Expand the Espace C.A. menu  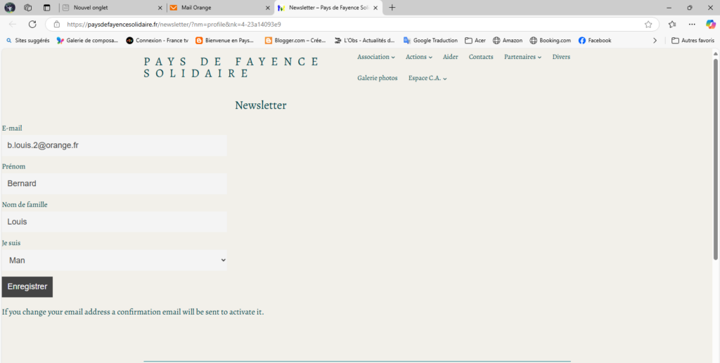coord(427,78)
